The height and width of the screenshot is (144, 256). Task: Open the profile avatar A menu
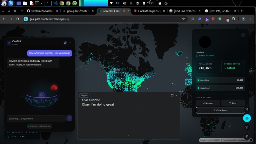tap(243, 19)
